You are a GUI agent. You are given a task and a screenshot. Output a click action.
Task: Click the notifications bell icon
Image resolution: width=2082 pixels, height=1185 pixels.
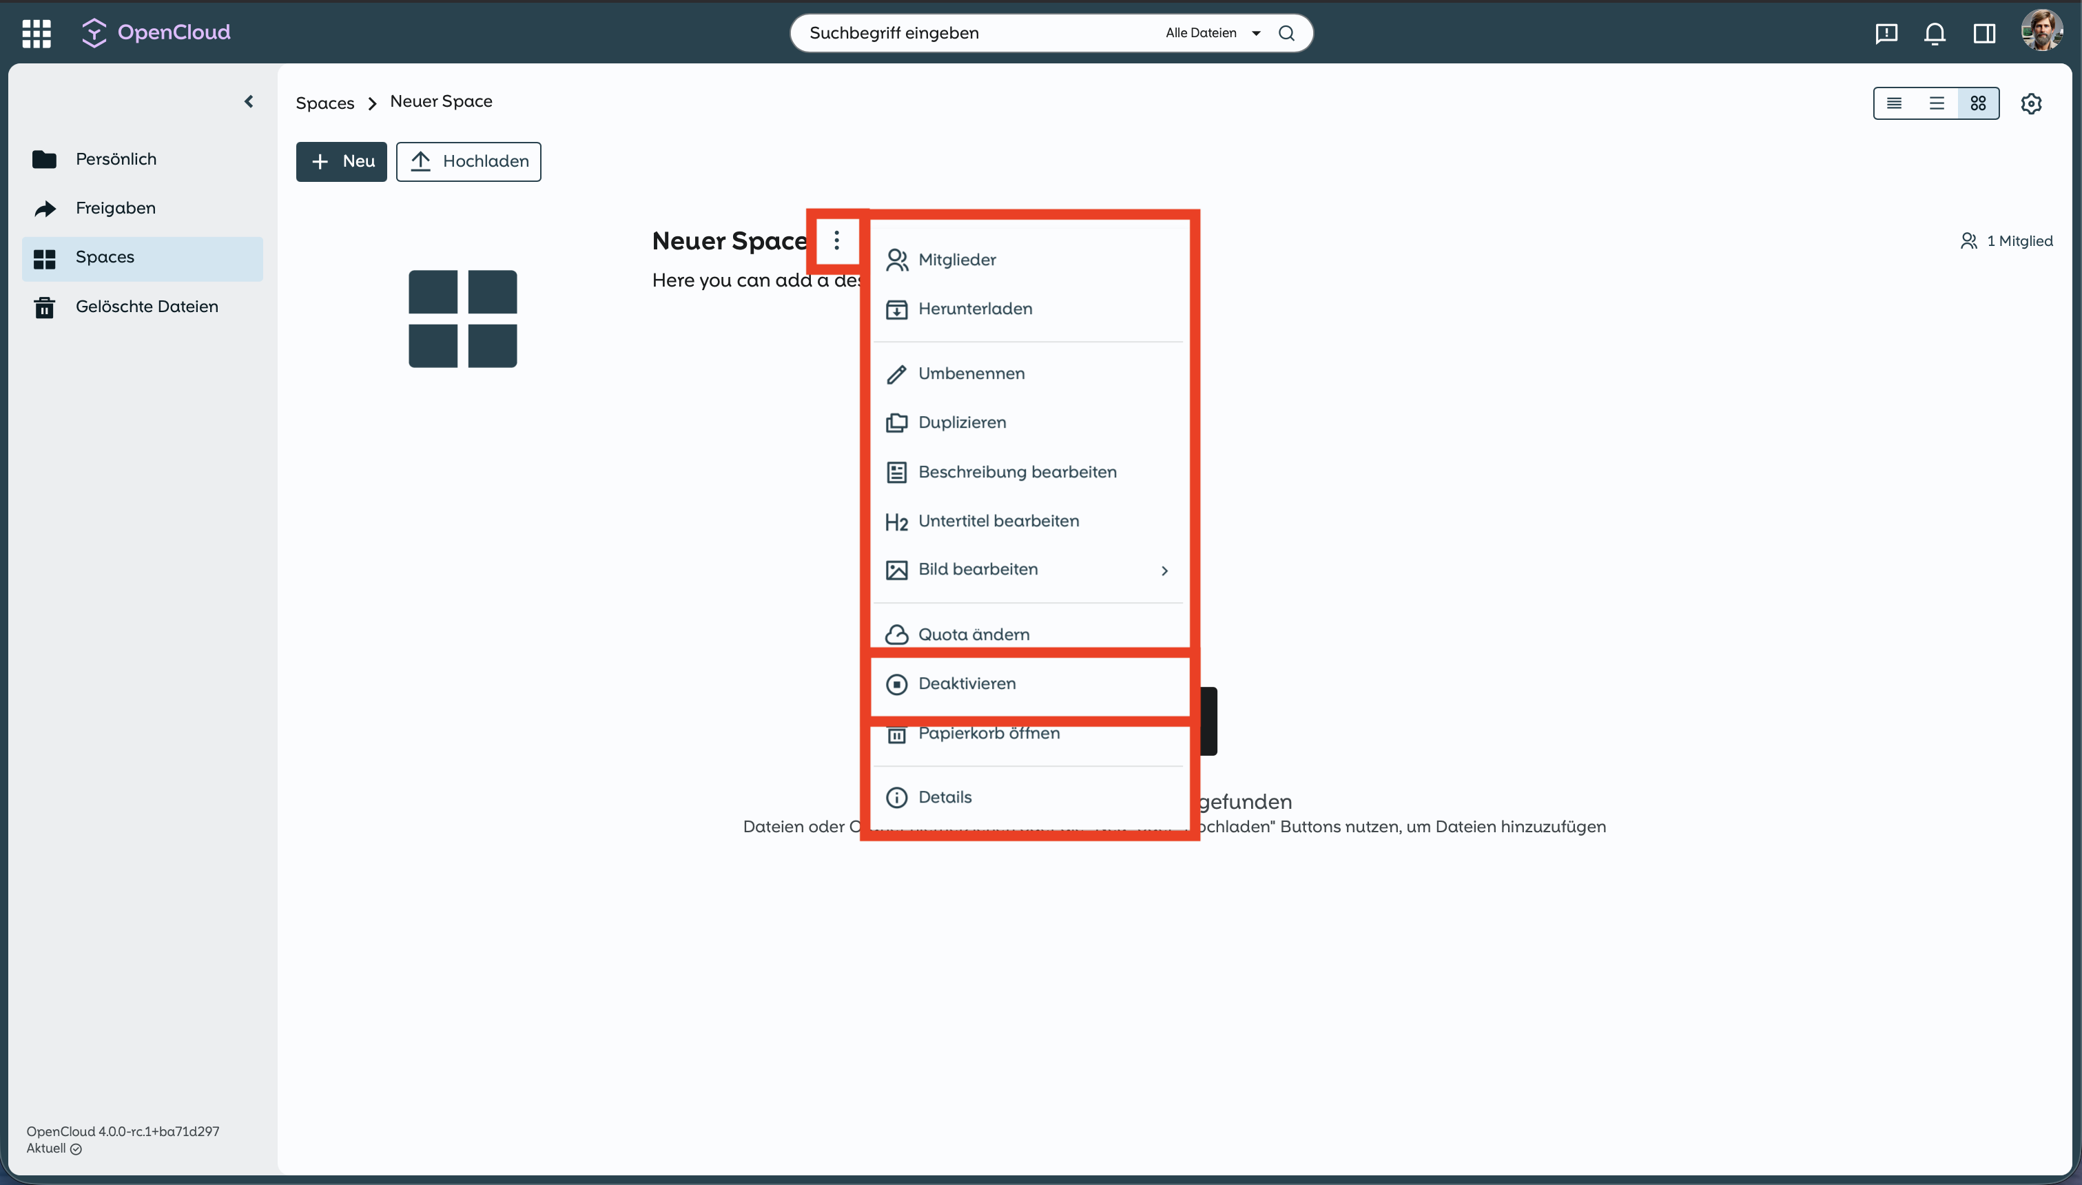(x=1934, y=33)
